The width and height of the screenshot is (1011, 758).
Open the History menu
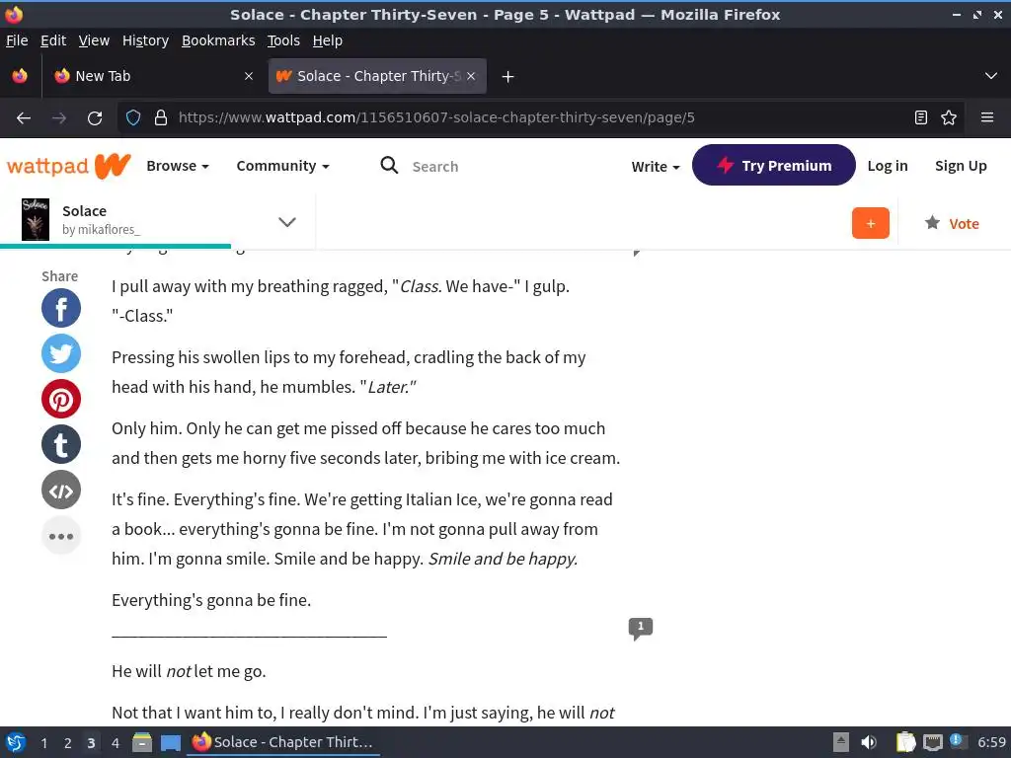coord(145,40)
